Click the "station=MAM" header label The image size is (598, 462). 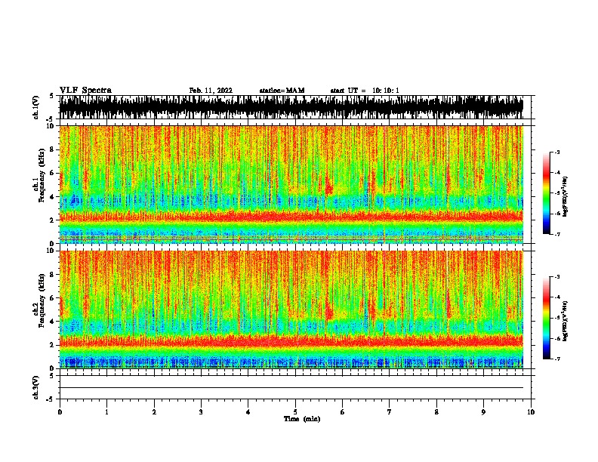click(x=282, y=91)
